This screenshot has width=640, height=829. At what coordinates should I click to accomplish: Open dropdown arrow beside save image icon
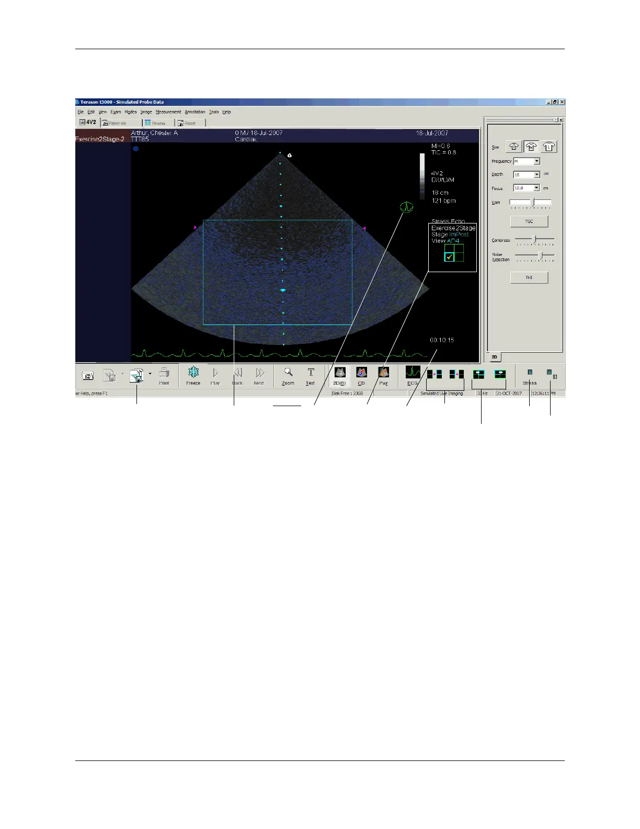[x=150, y=374]
